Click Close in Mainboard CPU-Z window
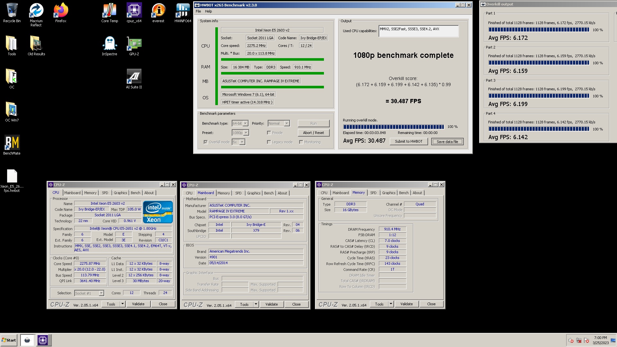The width and height of the screenshot is (617, 347). [x=296, y=304]
